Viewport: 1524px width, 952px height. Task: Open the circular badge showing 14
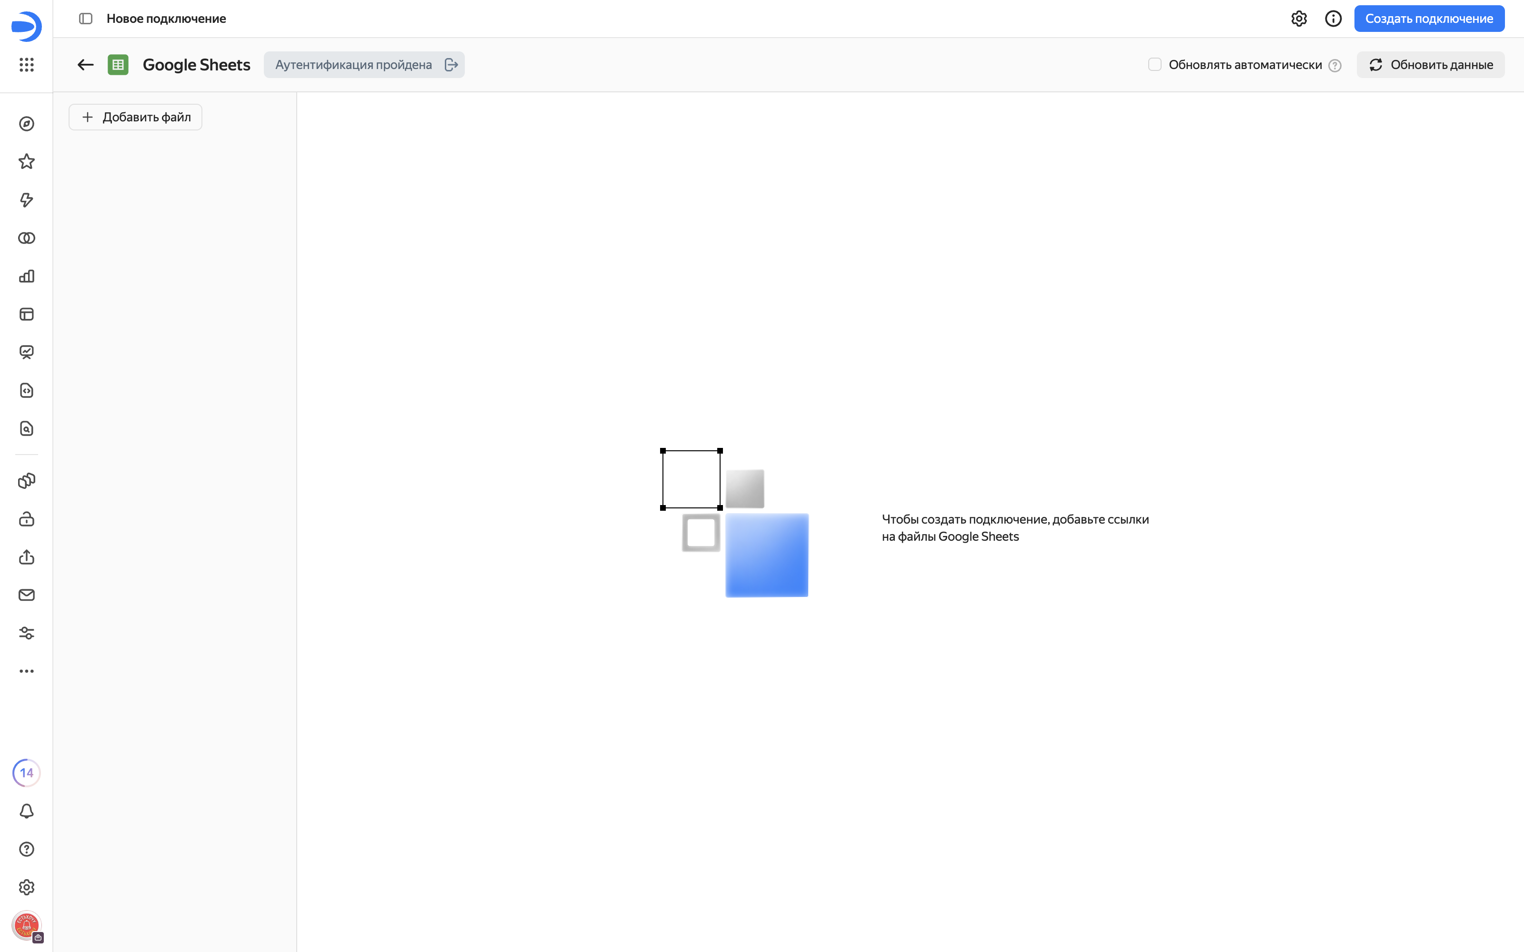click(27, 773)
